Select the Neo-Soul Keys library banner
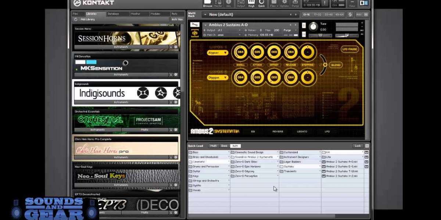Screen dimensions: 441x220 tap(126, 176)
